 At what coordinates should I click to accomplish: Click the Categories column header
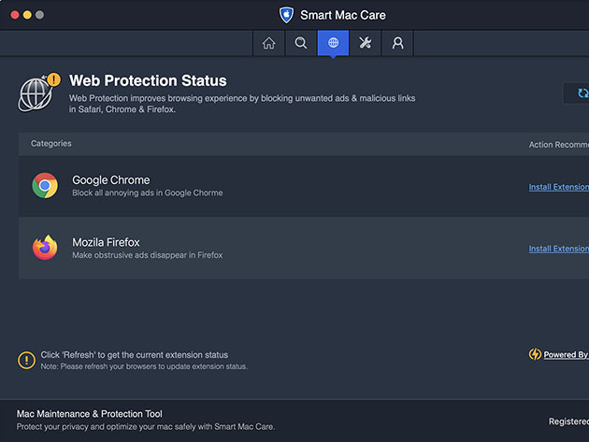pyautogui.click(x=50, y=144)
